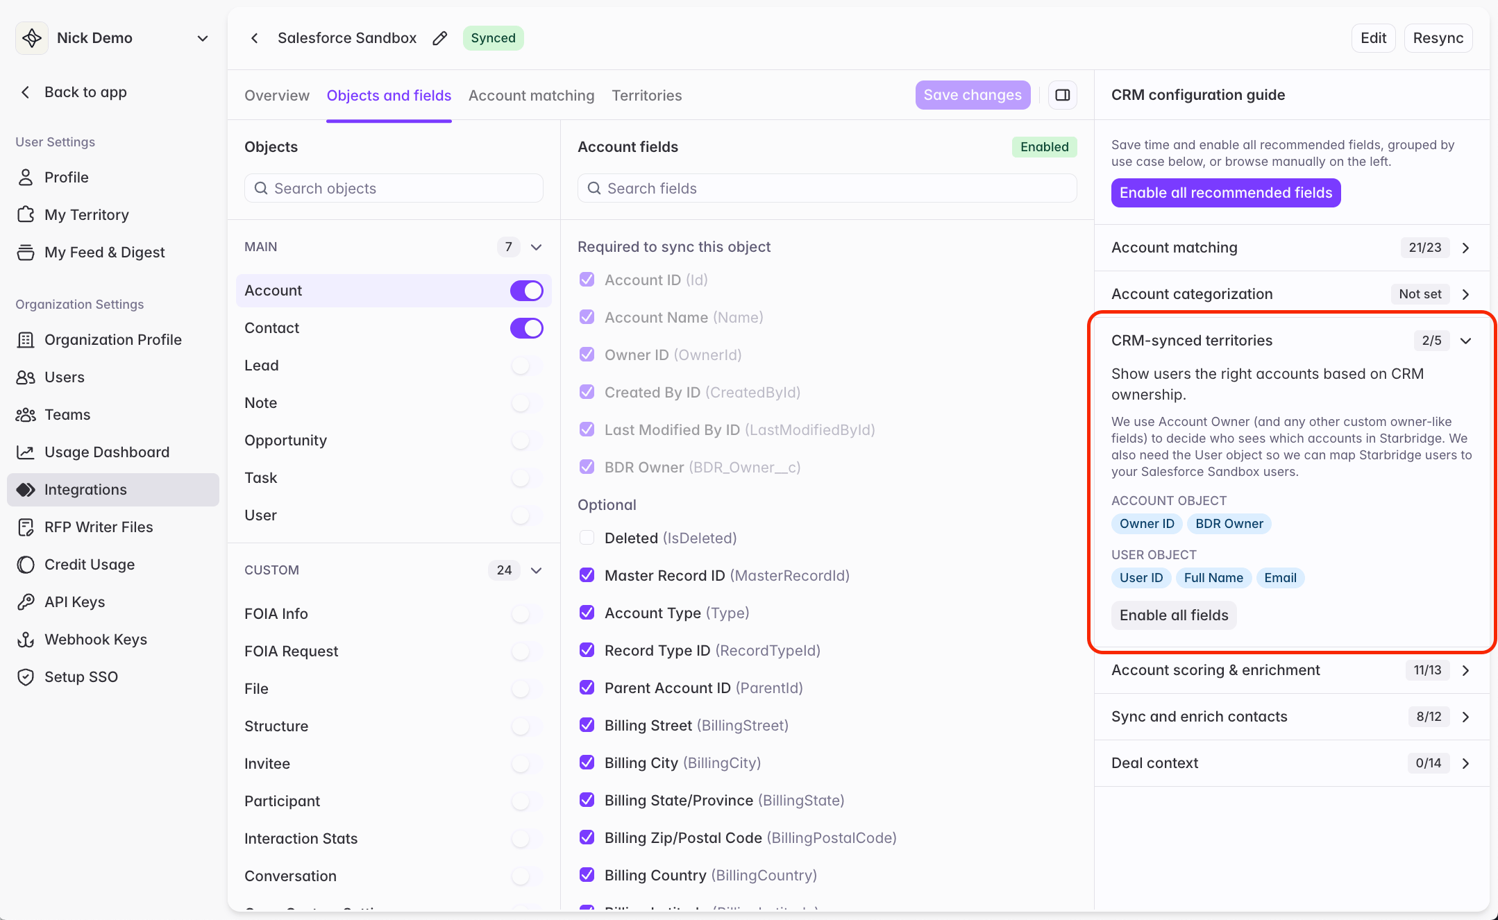Image resolution: width=1498 pixels, height=920 pixels.
Task: Check the Deleted (IsDeleted) field
Action: pos(587,538)
